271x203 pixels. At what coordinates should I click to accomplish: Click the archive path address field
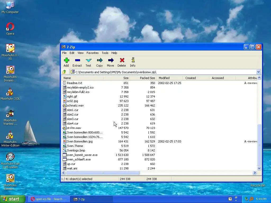point(163,72)
